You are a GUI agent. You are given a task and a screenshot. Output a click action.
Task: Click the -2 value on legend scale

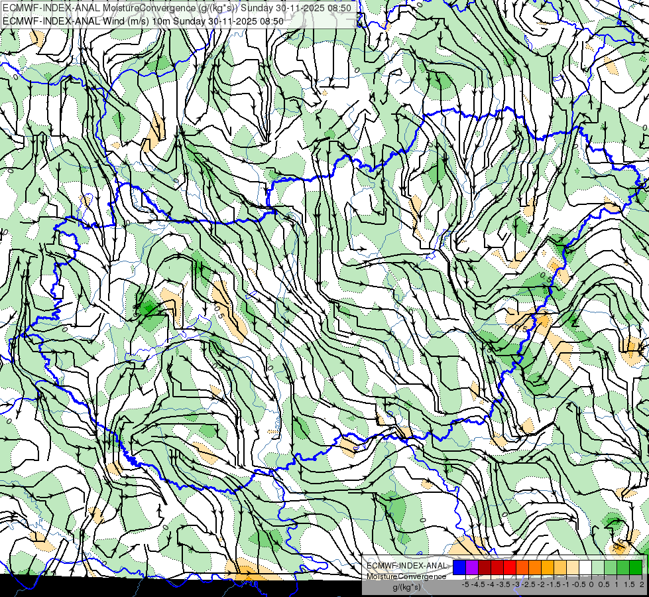point(541,584)
